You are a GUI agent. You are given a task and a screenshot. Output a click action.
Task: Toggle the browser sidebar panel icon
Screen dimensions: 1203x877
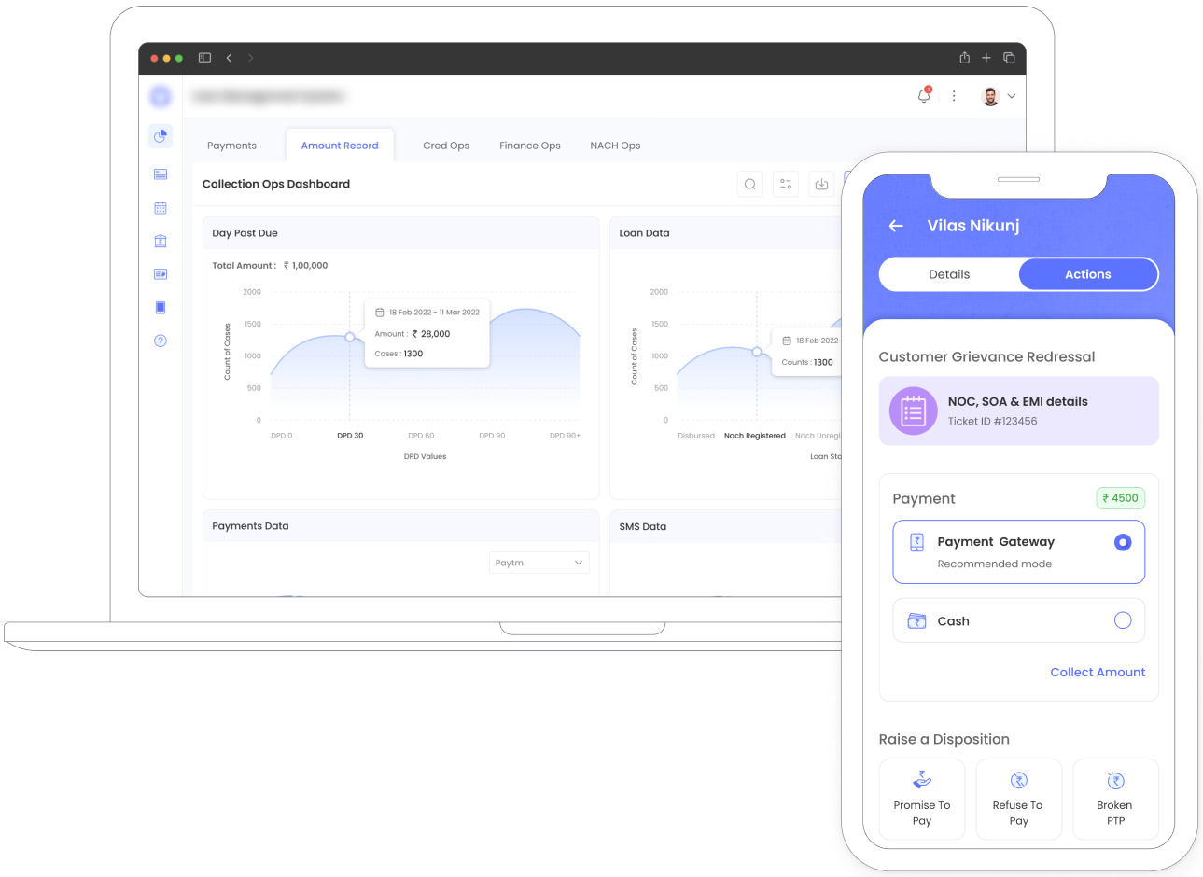(x=204, y=58)
